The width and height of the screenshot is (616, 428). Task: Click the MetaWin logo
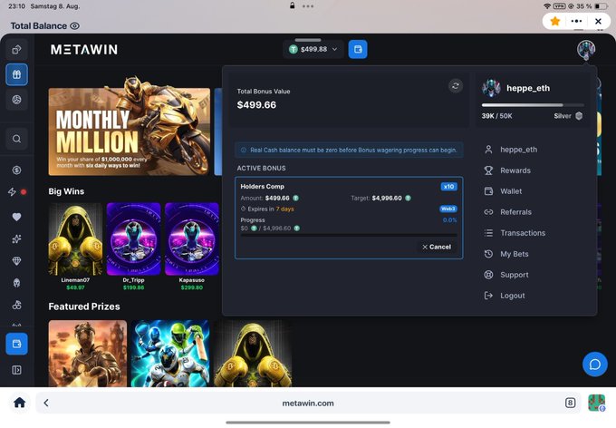[x=84, y=50]
